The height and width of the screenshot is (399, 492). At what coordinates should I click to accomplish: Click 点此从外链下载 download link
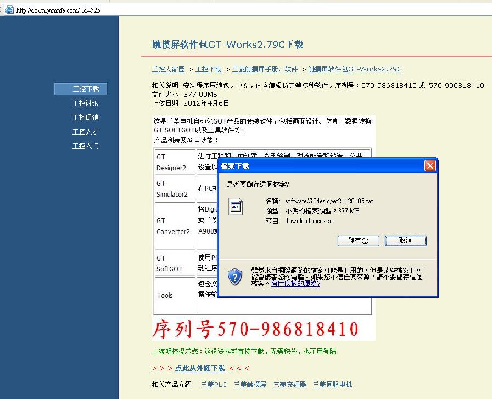click(x=200, y=368)
